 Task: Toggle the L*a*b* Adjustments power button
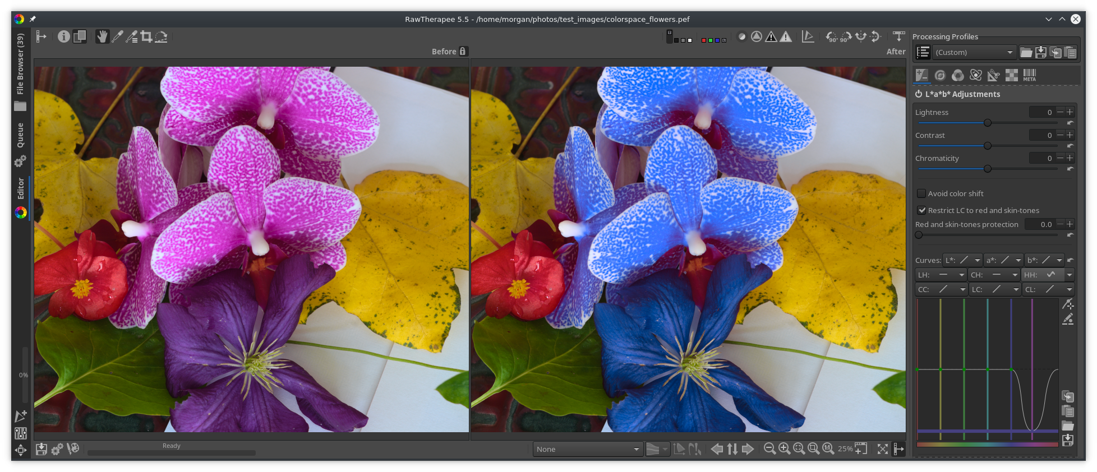coord(919,94)
